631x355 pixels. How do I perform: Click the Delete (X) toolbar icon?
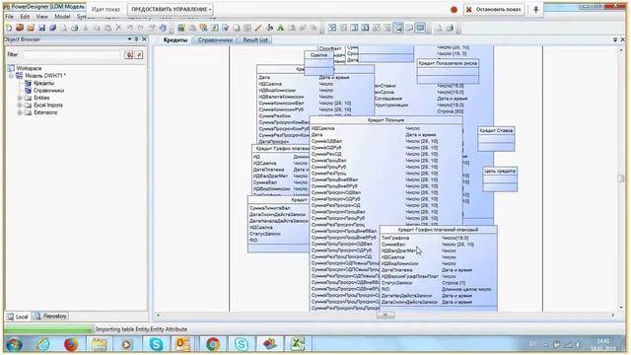pos(118,28)
